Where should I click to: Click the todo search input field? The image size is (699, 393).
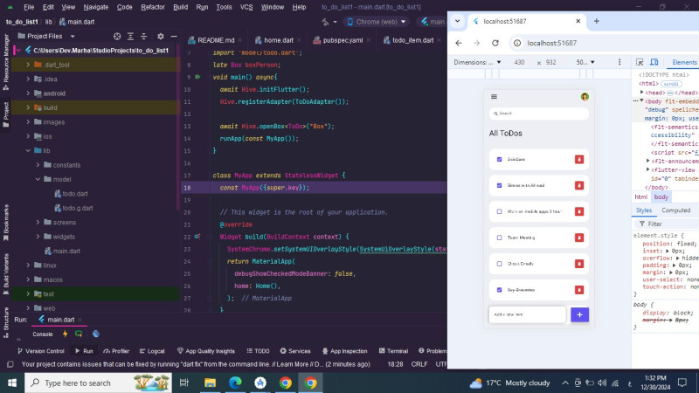(539, 114)
